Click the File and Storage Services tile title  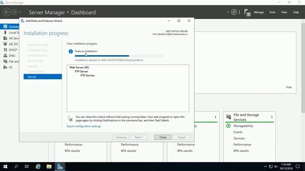(x=246, y=117)
